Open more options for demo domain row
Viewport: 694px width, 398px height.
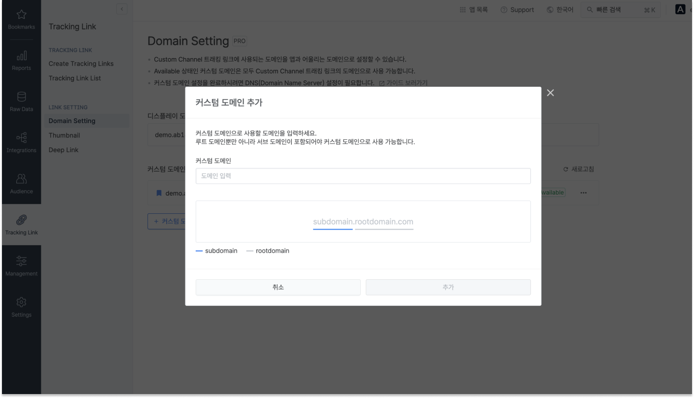pos(584,193)
